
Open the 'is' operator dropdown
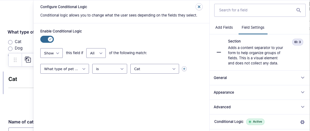click(x=110, y=69)
